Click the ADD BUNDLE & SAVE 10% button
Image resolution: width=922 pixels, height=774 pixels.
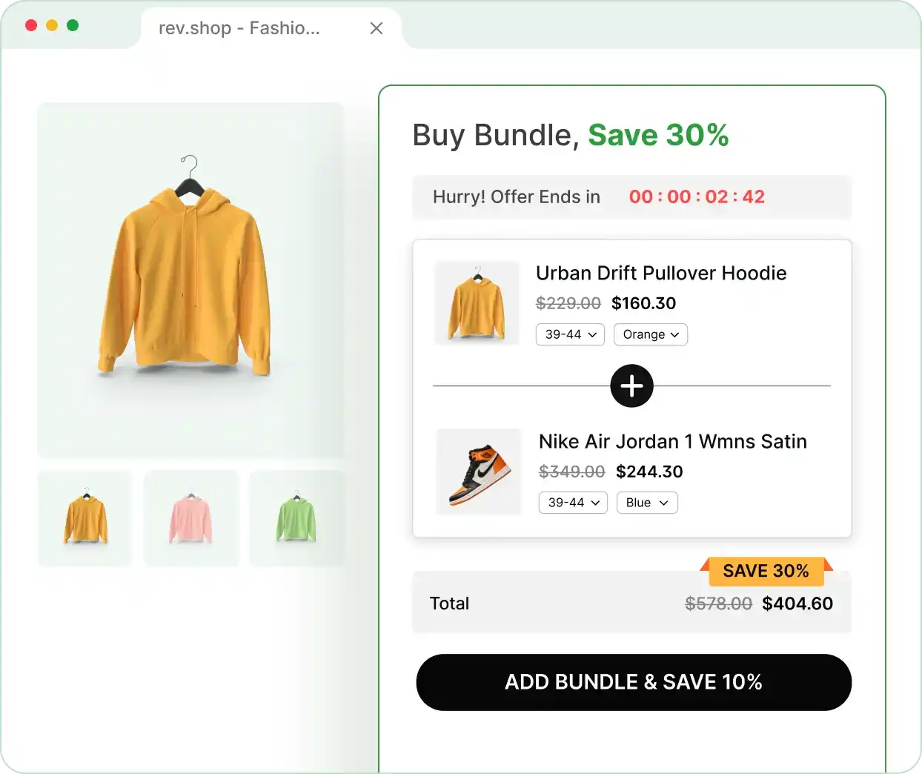[x=634, y=682]
